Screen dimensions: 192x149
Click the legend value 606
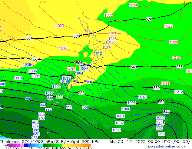click(x=92, y=148)
